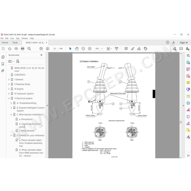
Task: Open the File menu
Action: tap(2, 38)
